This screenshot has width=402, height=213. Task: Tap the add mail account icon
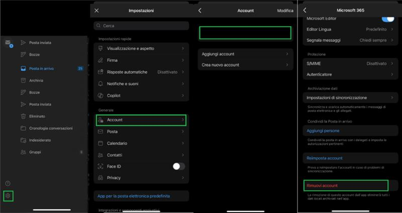[9, 44]
